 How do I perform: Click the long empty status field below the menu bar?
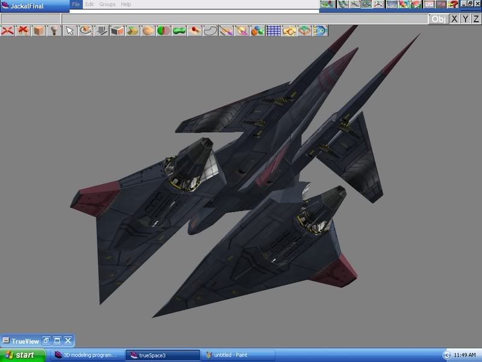point(245,19)
